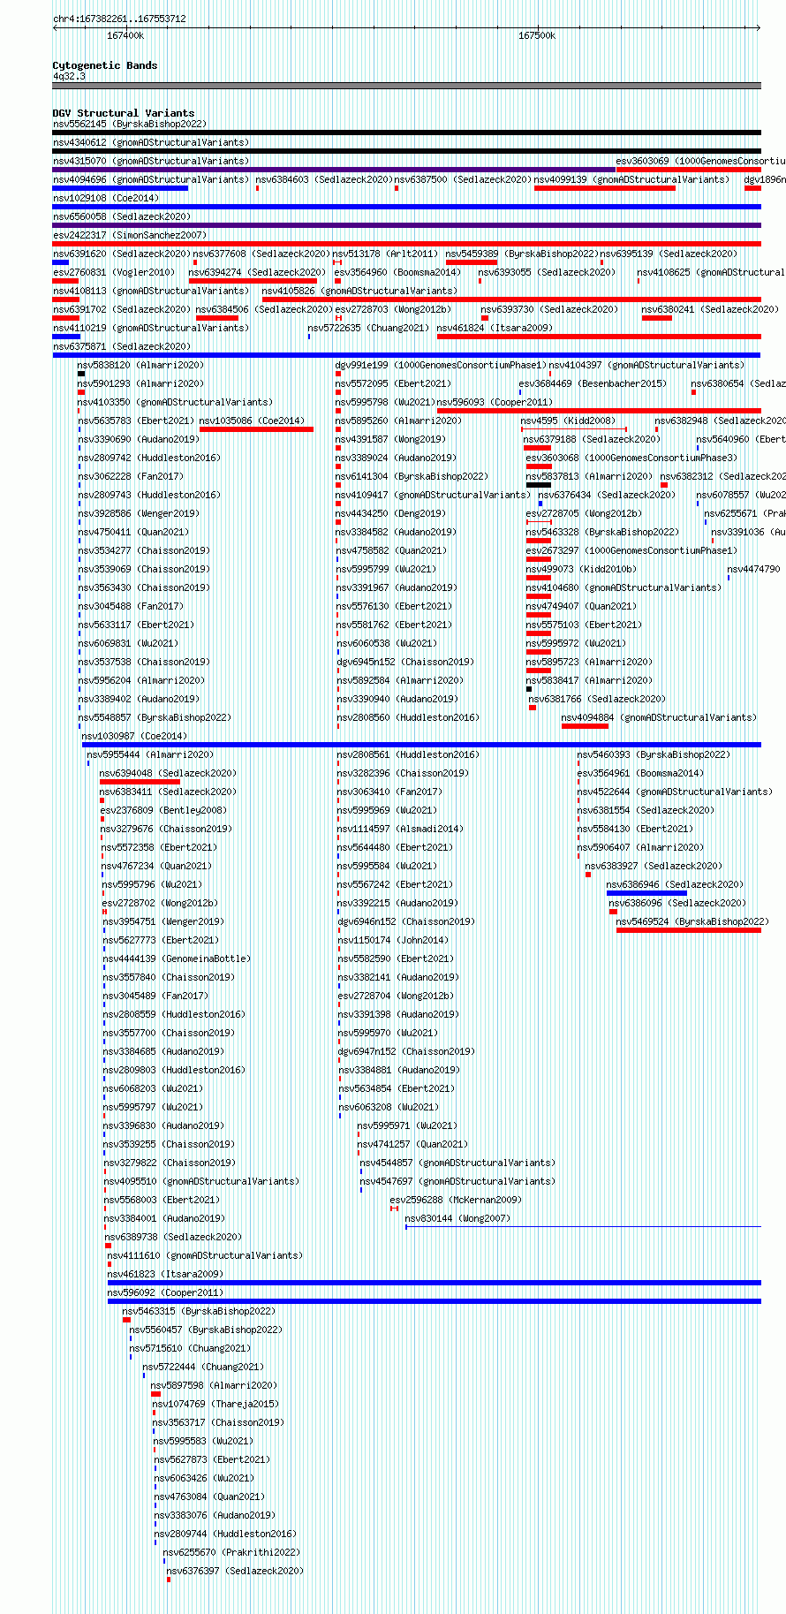This screenshot has height=1614, width=786.
Task: Click the nsv5460393 (ByrskaBishop2022) label
Action: [654, 754]
